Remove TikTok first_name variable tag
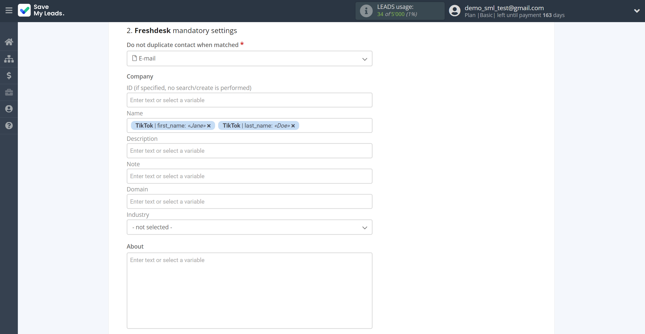645x334 pixels. click(209, 125)
